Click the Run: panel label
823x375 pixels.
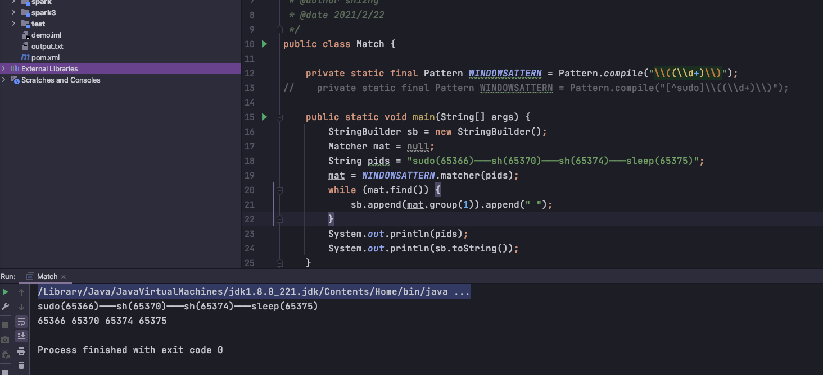pos(8,276)
